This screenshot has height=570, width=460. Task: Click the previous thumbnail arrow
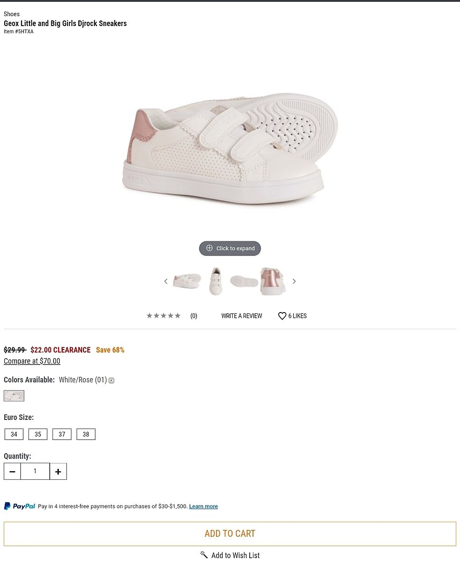(x=166, y=281)
